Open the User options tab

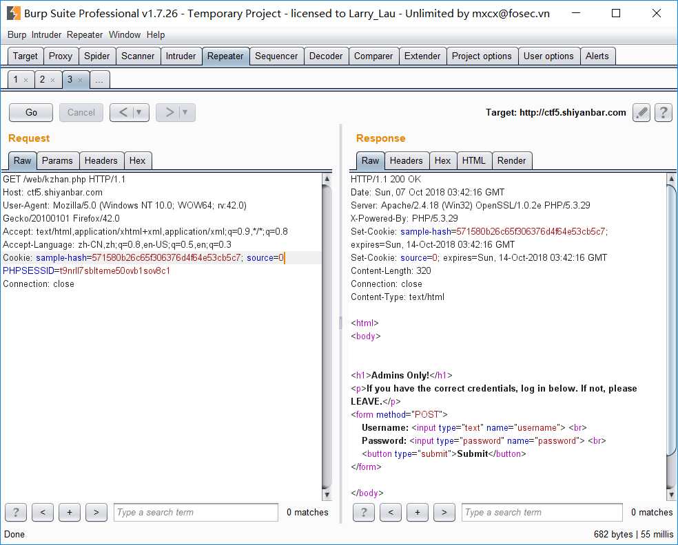coord(548,56)
